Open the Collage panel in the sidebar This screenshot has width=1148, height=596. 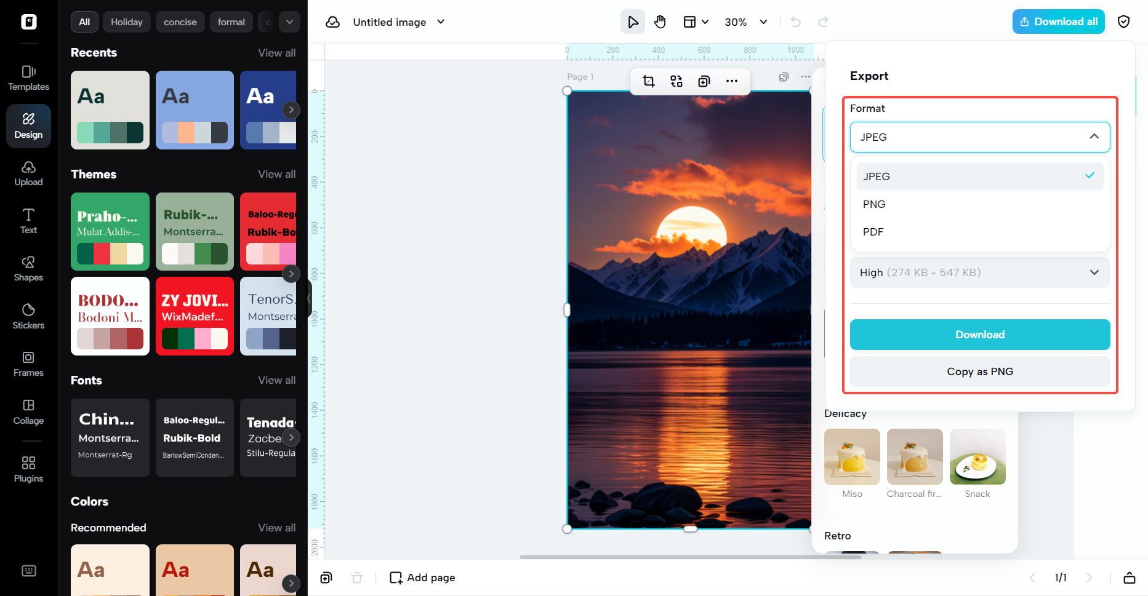pos(28,411)
